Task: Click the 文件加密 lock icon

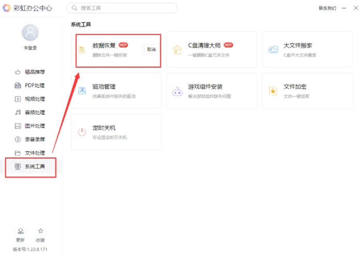Action: coord(273,91)
